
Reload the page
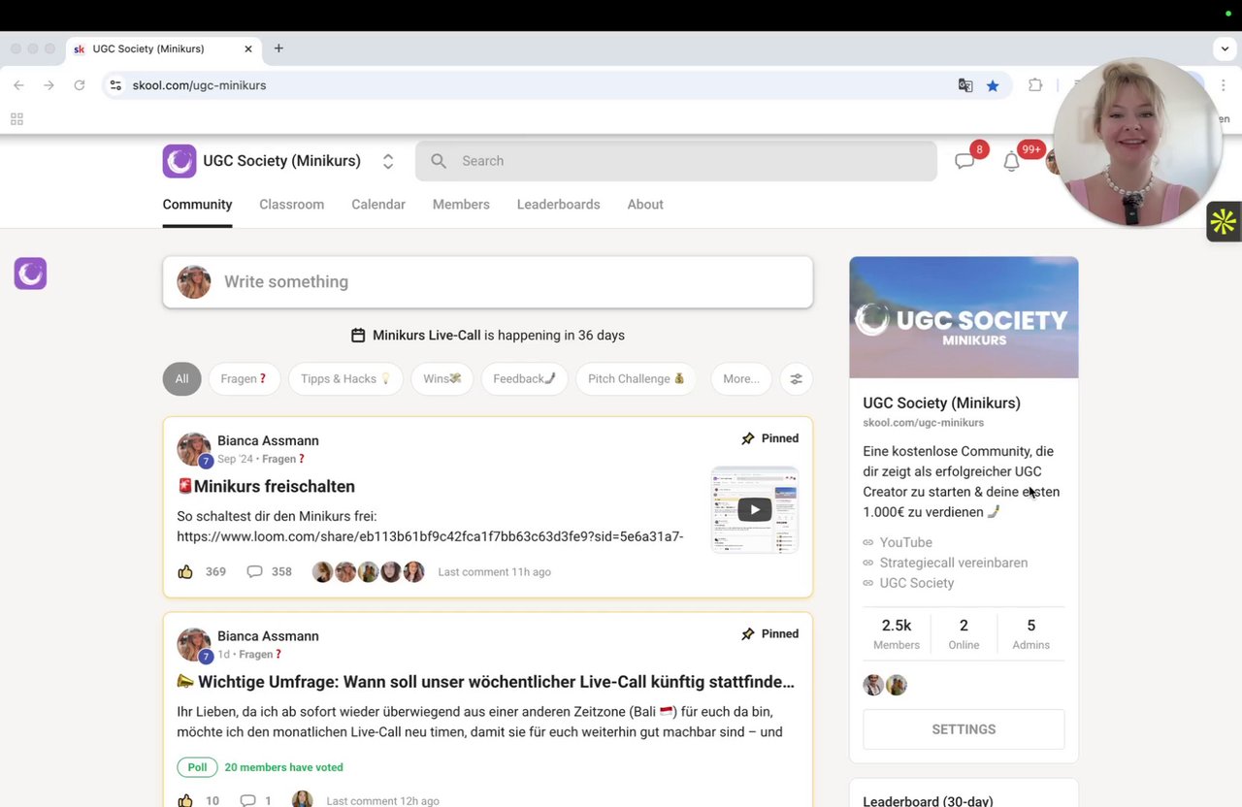pyautogui.click(x=80, y=85)
